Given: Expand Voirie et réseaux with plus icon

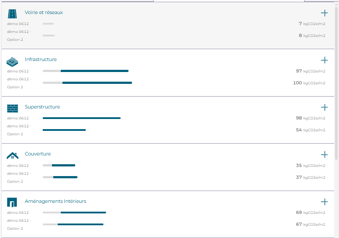Looking at the screenshot, I should (324, 13).
